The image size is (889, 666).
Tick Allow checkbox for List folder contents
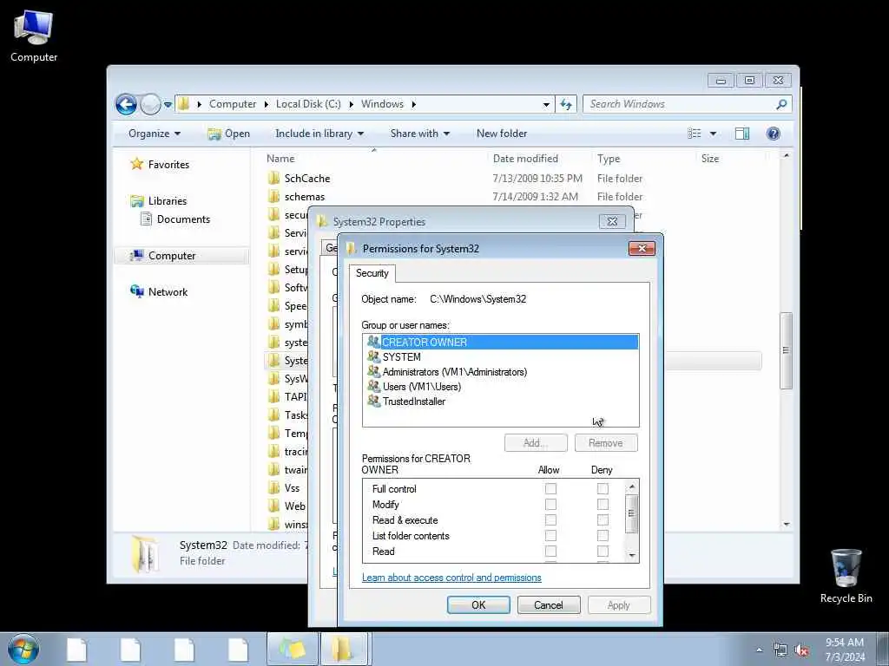[x=550, y=536]
